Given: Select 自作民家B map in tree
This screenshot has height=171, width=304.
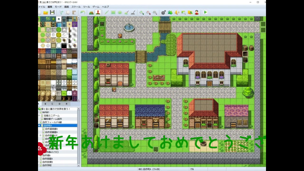Looking at the screenshot, I should [47, 162].
